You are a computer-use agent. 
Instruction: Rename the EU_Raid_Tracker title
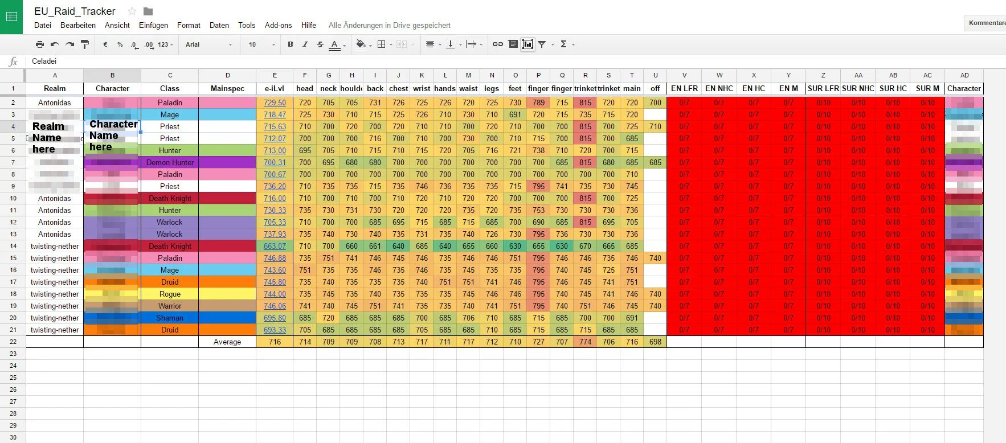[x=75, y=11]
